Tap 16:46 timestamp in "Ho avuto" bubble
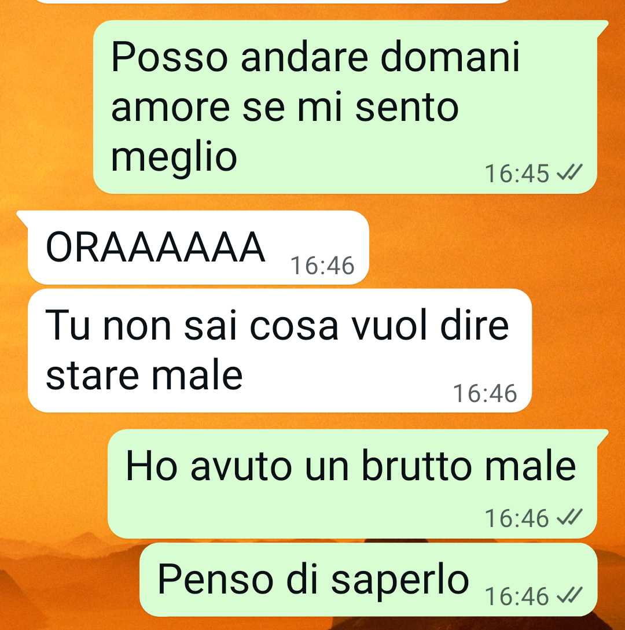Screen dimensions: 625x630 517,518
